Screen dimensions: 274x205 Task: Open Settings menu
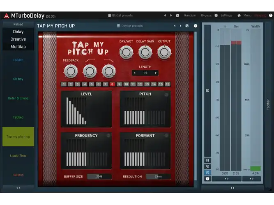tap(226, 15)
